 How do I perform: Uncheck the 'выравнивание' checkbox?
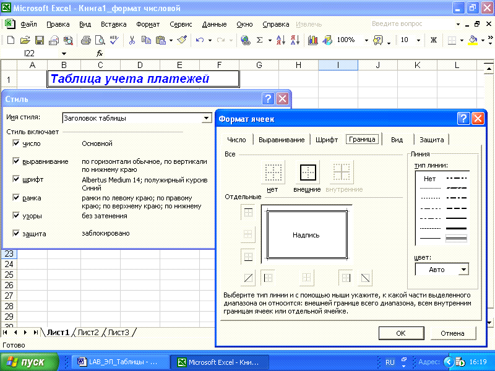click(x=16, y=161)
